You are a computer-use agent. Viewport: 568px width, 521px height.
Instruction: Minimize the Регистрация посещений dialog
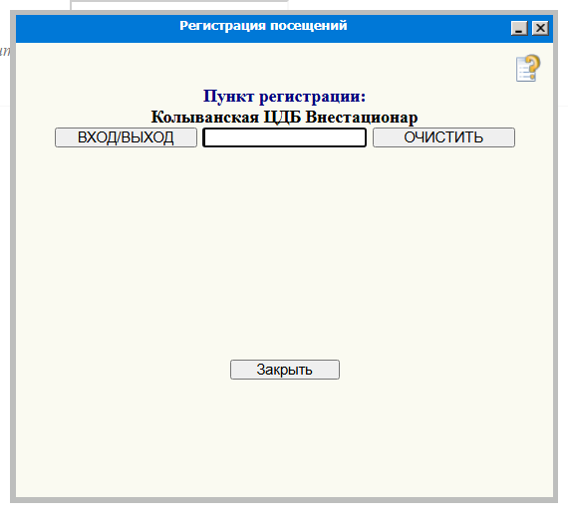(519, 28)
